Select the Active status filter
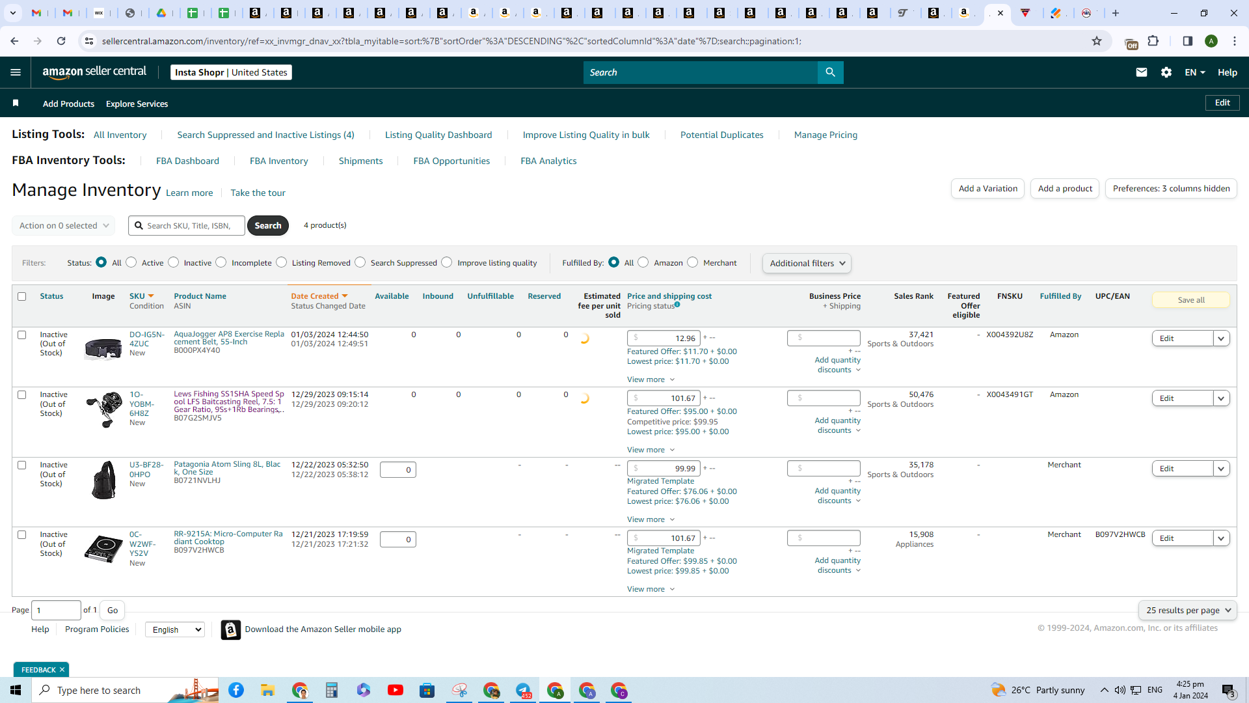Screen dimensions: 1249x703 (x=131, y=262)
